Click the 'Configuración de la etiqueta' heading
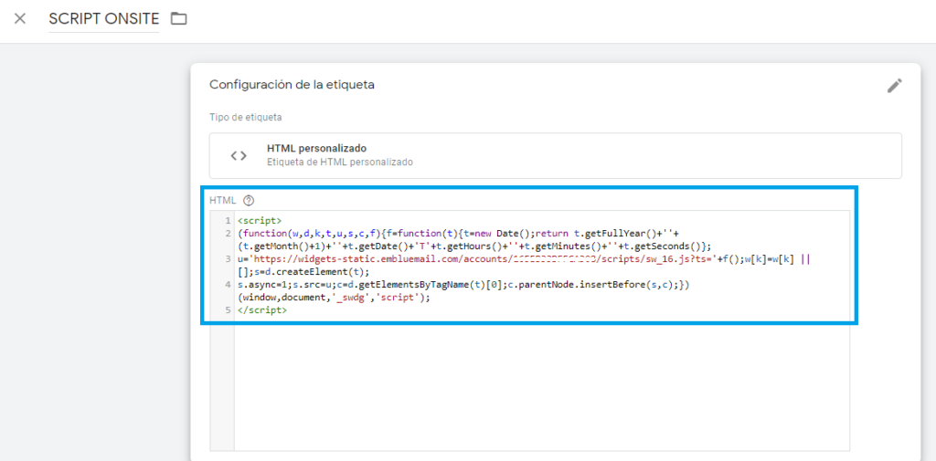936x461 pixels. pyautogui.click(x=292, y=85)
